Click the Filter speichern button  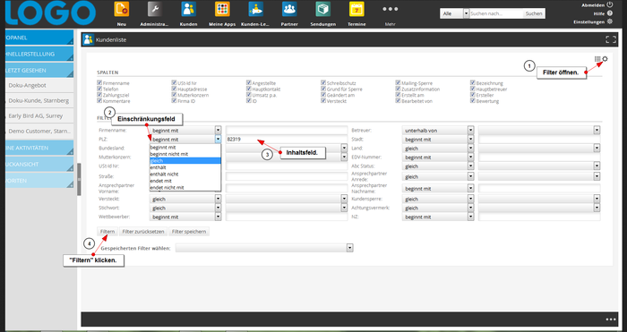click(189, 231)
